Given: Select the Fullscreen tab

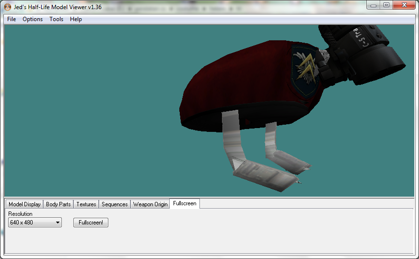Looking at the screenshot, I should point(185,203).
